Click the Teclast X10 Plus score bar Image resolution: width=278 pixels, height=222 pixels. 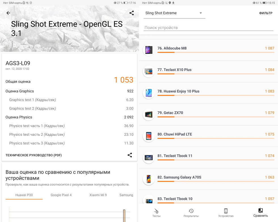click(216, 74)
